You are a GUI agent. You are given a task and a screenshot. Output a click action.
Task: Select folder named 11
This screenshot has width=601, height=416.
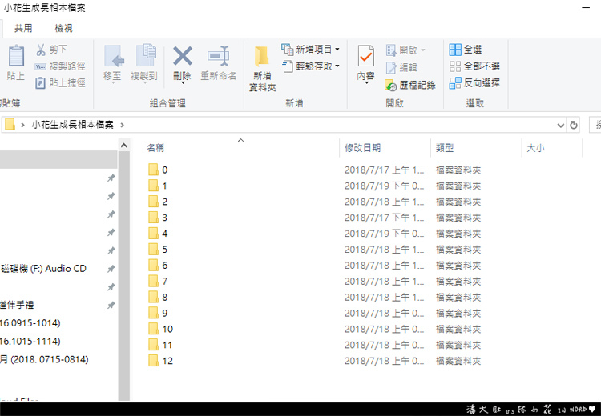click(x=160, y=345)
